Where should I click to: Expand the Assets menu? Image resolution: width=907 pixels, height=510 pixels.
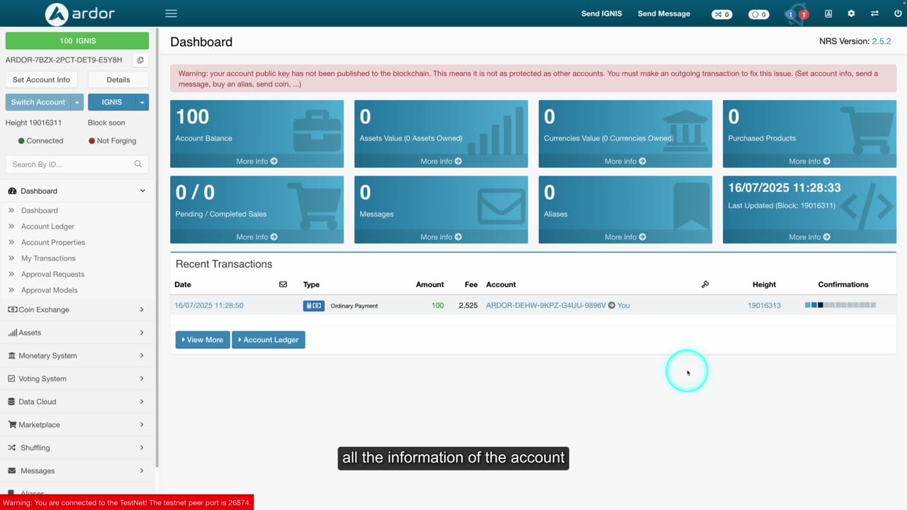pyautogui.click(x=77, y=332)
